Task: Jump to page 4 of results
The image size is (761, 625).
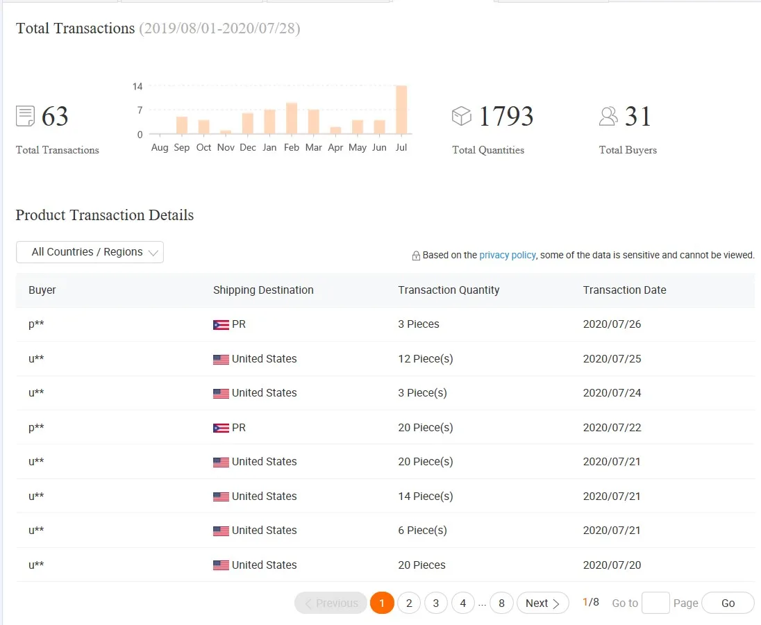Action: pos(463,603)
